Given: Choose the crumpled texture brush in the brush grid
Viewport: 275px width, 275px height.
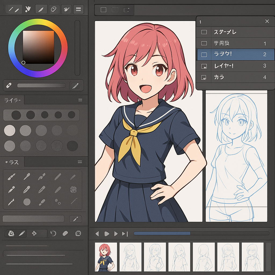Looking at the screenshot, I should (73, 190).
